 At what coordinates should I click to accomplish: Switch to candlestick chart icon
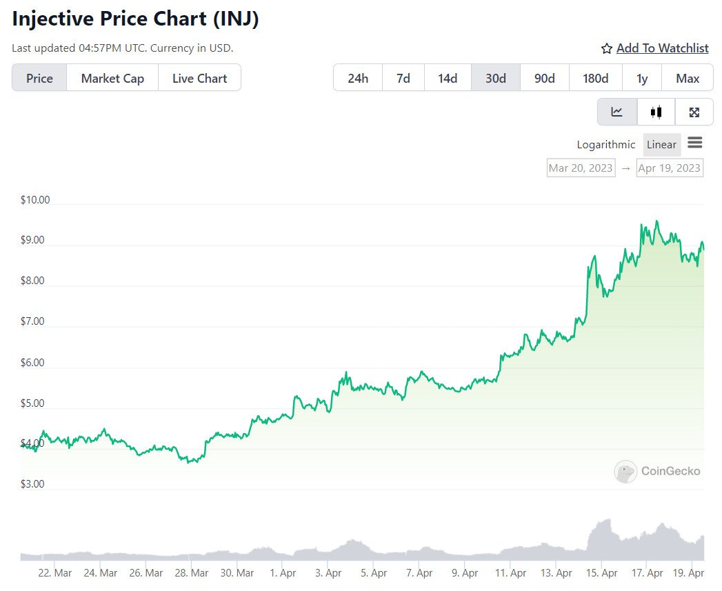656,112
